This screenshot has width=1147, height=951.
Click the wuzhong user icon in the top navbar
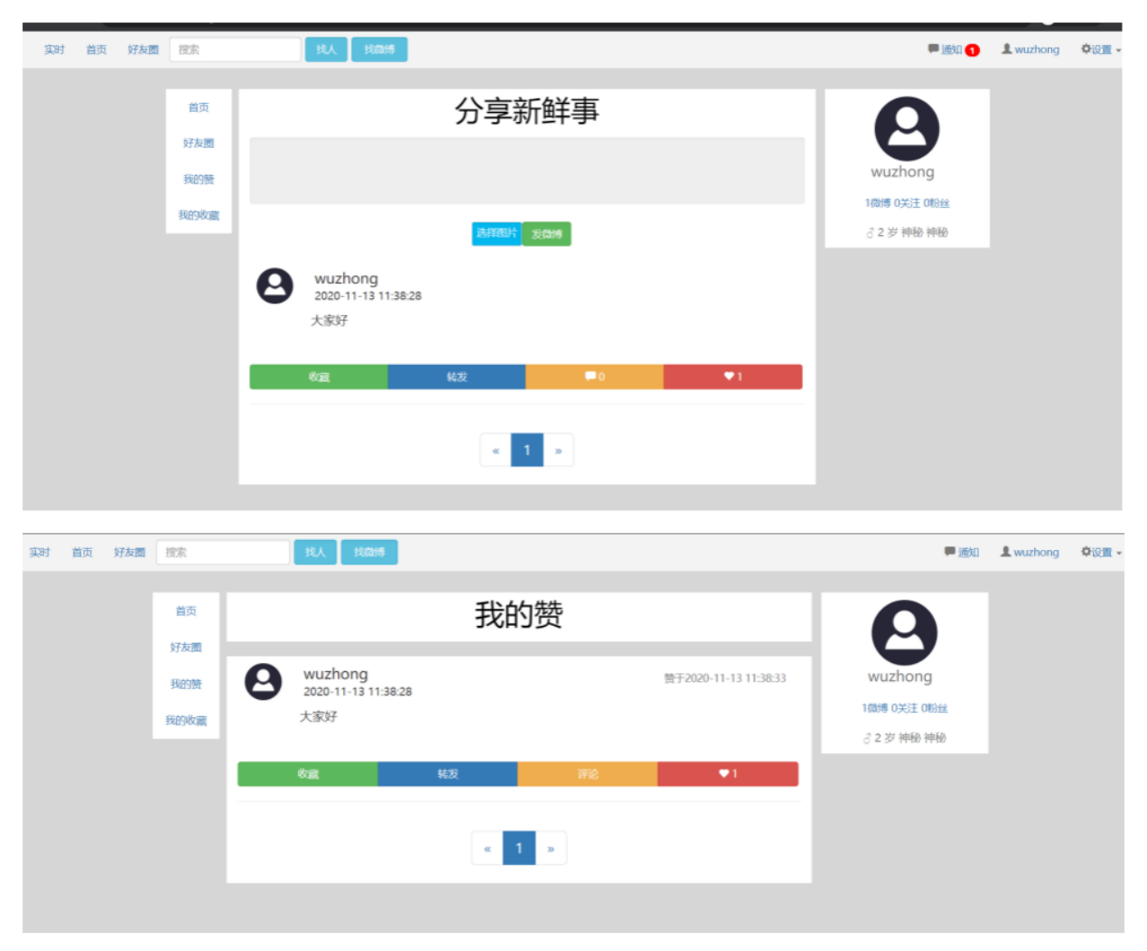click(x=1030, y=50)
